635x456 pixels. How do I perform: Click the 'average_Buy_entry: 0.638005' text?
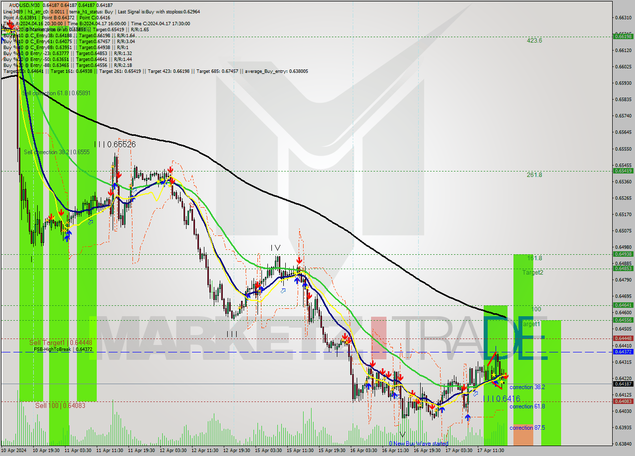[x=276, y=71]
